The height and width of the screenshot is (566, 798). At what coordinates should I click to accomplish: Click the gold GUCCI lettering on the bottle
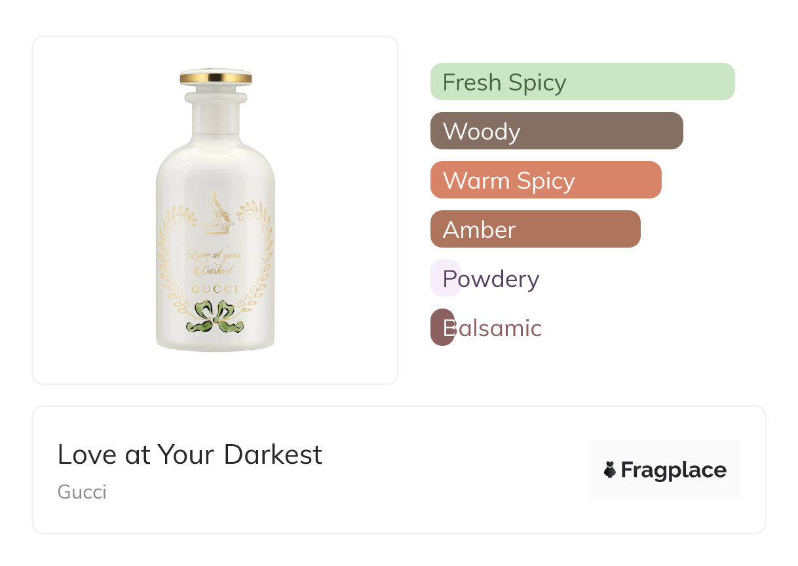216,289
